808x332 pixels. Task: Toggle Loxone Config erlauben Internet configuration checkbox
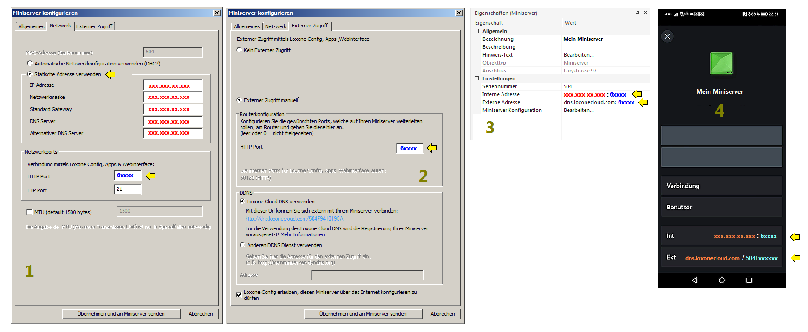click(x=239, y=295)
